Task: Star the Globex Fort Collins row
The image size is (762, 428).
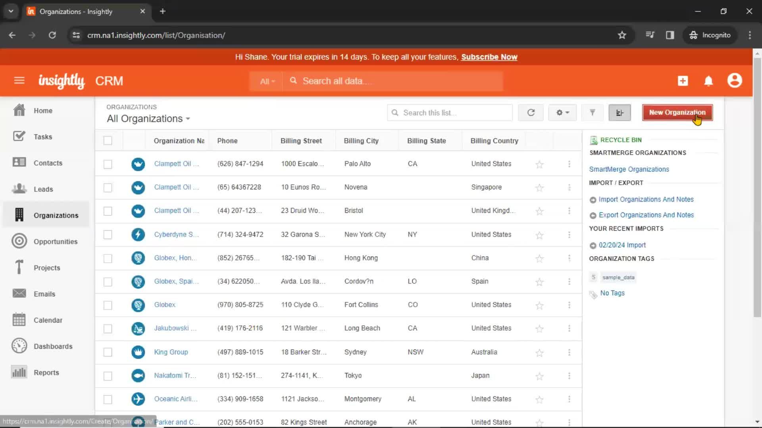Action: click(539, 306)
